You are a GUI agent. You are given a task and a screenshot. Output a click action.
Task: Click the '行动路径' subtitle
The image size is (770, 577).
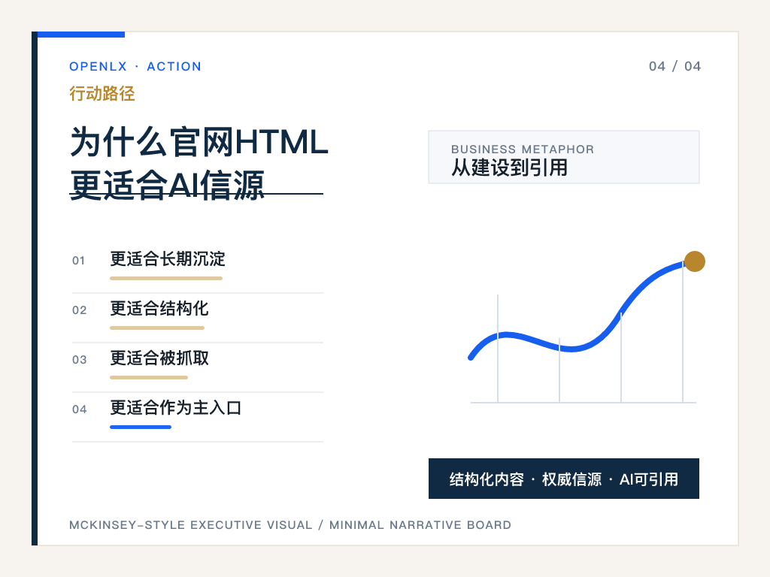coord(102,93)
